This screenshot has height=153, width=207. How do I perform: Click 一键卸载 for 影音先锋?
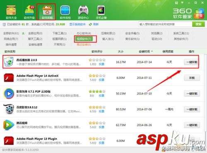tap(192, 94)
